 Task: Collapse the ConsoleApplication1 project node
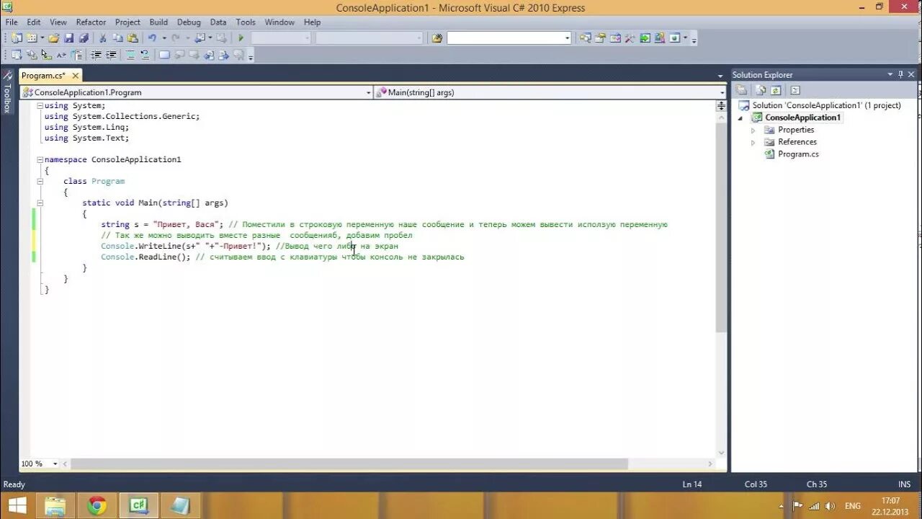(x=740, y=117)
